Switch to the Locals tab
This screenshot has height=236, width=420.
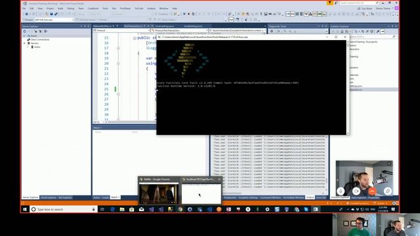106,197
